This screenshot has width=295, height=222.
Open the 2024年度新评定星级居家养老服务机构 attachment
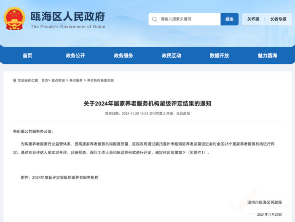coord(65,177)
